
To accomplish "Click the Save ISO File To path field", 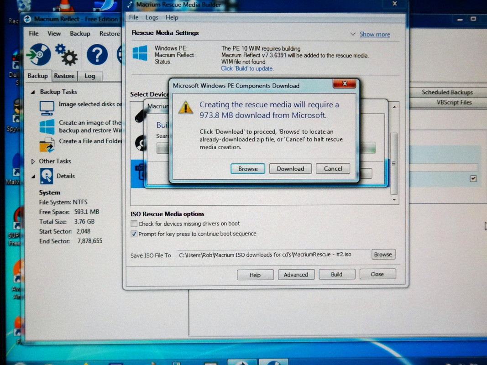I will coord(273,255).
